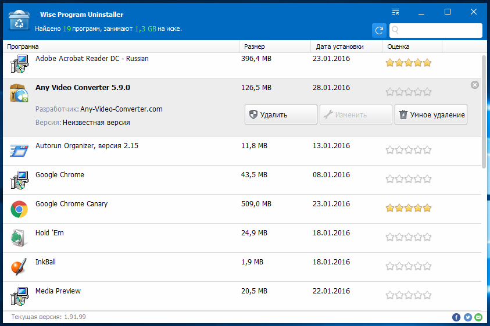490x326 pixels.
Task: Select the Media Preview entry name
Action: tap(58, 291)
